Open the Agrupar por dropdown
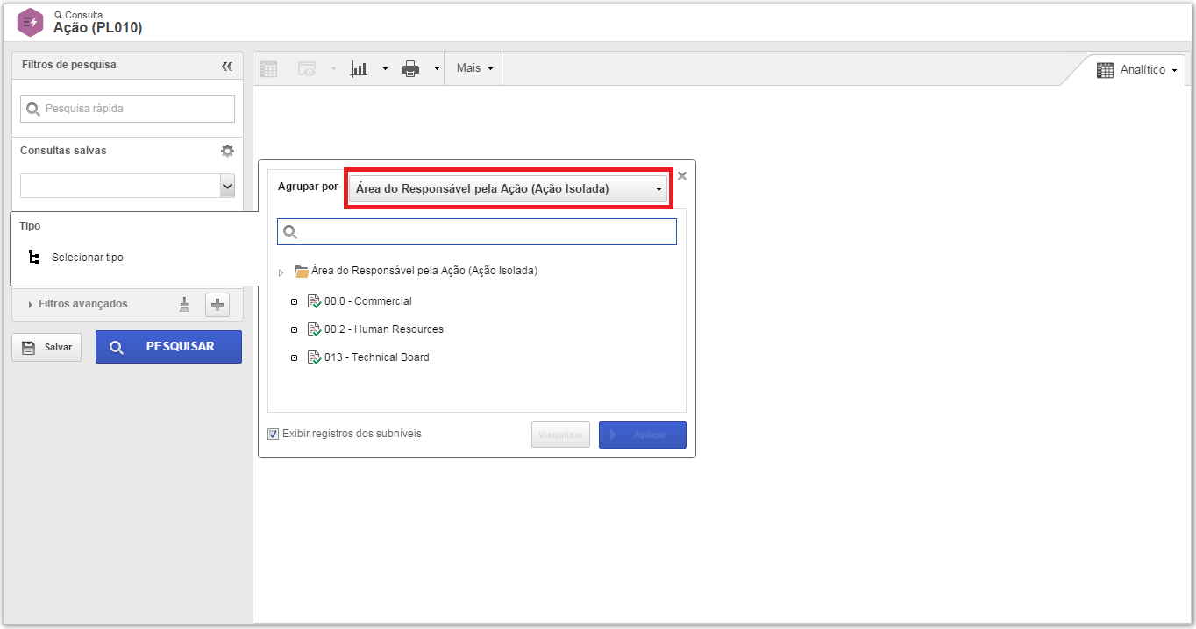The width and height of the screenshot is (1196, 629). coord(508,188)
